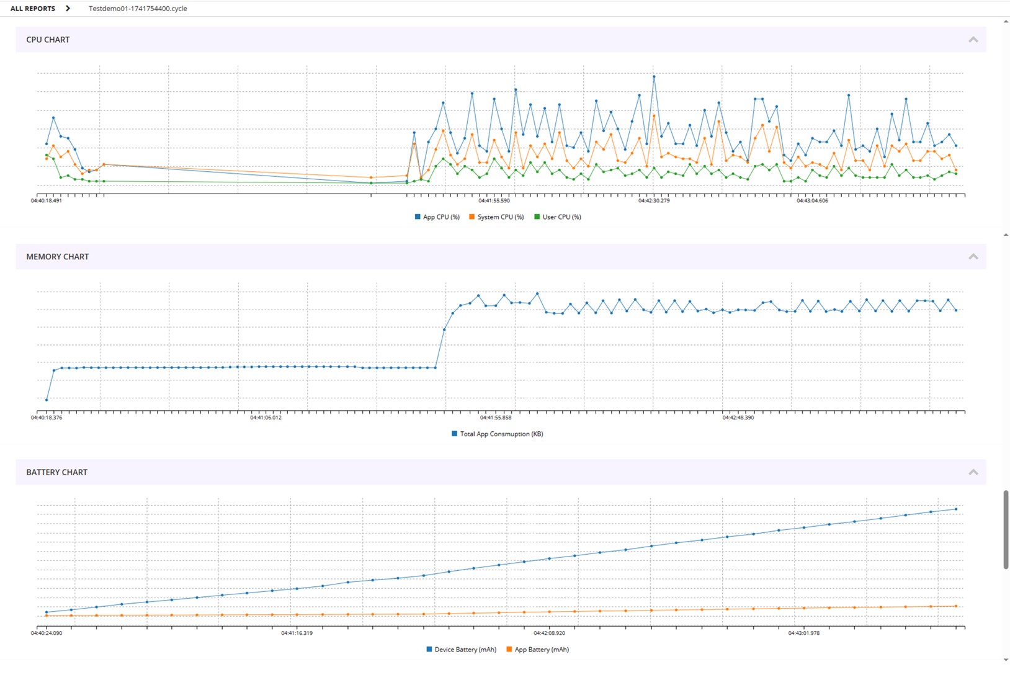Click the first memory data point at chart start
Viewport: 1010px width, 698px height.
[47, 400]
